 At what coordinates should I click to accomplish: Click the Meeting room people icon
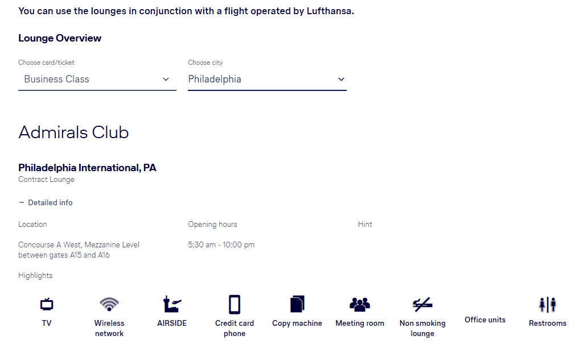(x=360, y=304)
